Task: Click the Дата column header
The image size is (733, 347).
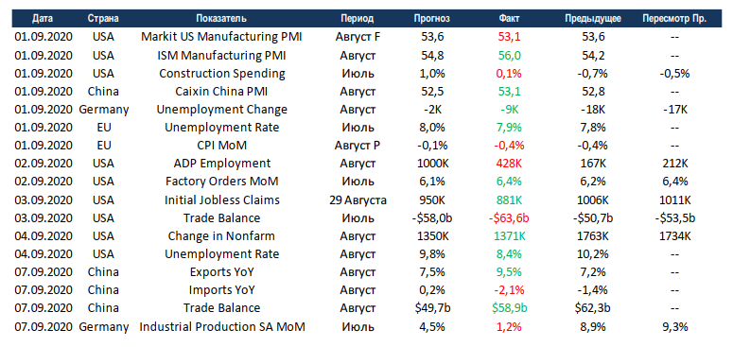Action: [43, 19]
